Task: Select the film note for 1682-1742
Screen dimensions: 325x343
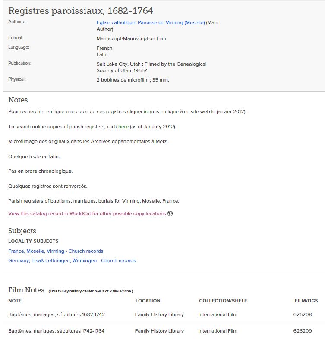Action: pyautogui.click(x=57, y=314)
